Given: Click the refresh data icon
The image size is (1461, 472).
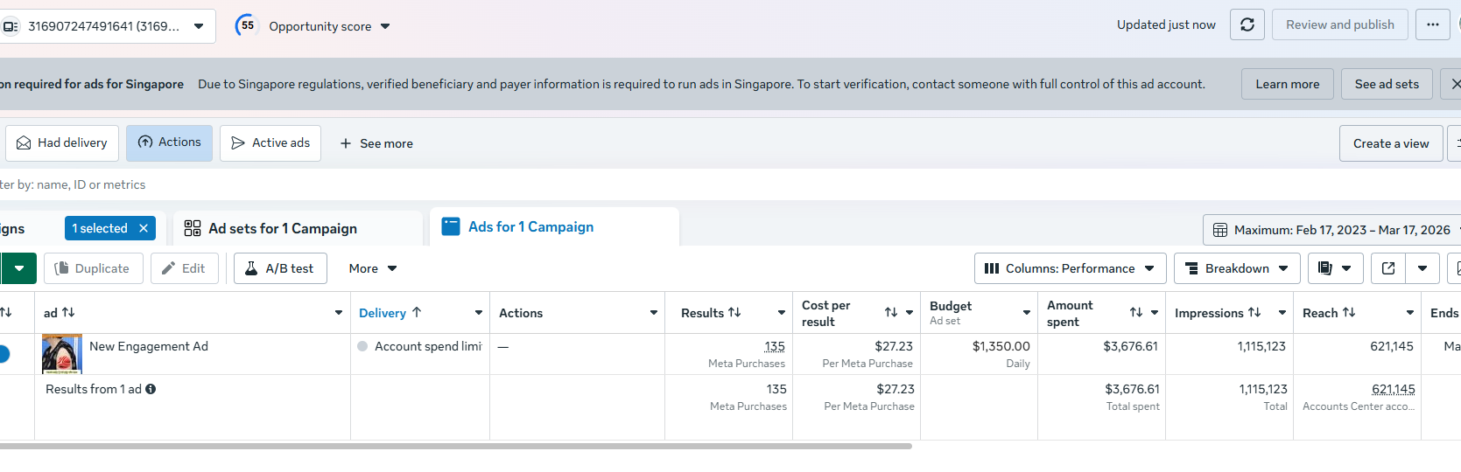Looking at the screenshot, I should [x=1247, y=24].
